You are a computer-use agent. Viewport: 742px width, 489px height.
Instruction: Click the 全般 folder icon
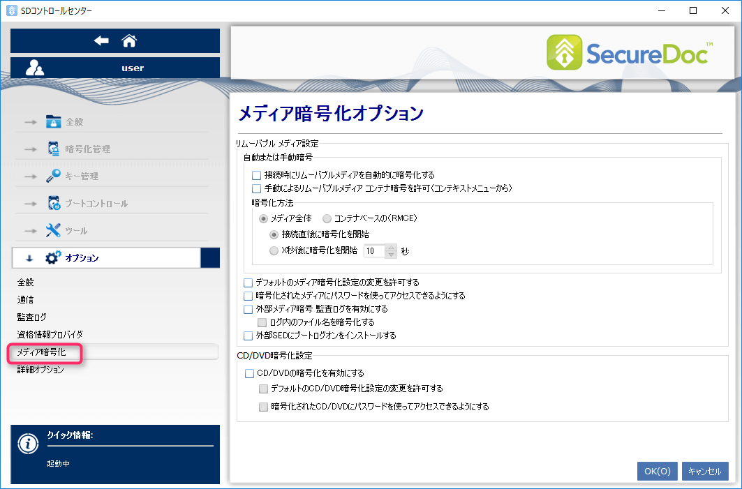coord(54,122)
